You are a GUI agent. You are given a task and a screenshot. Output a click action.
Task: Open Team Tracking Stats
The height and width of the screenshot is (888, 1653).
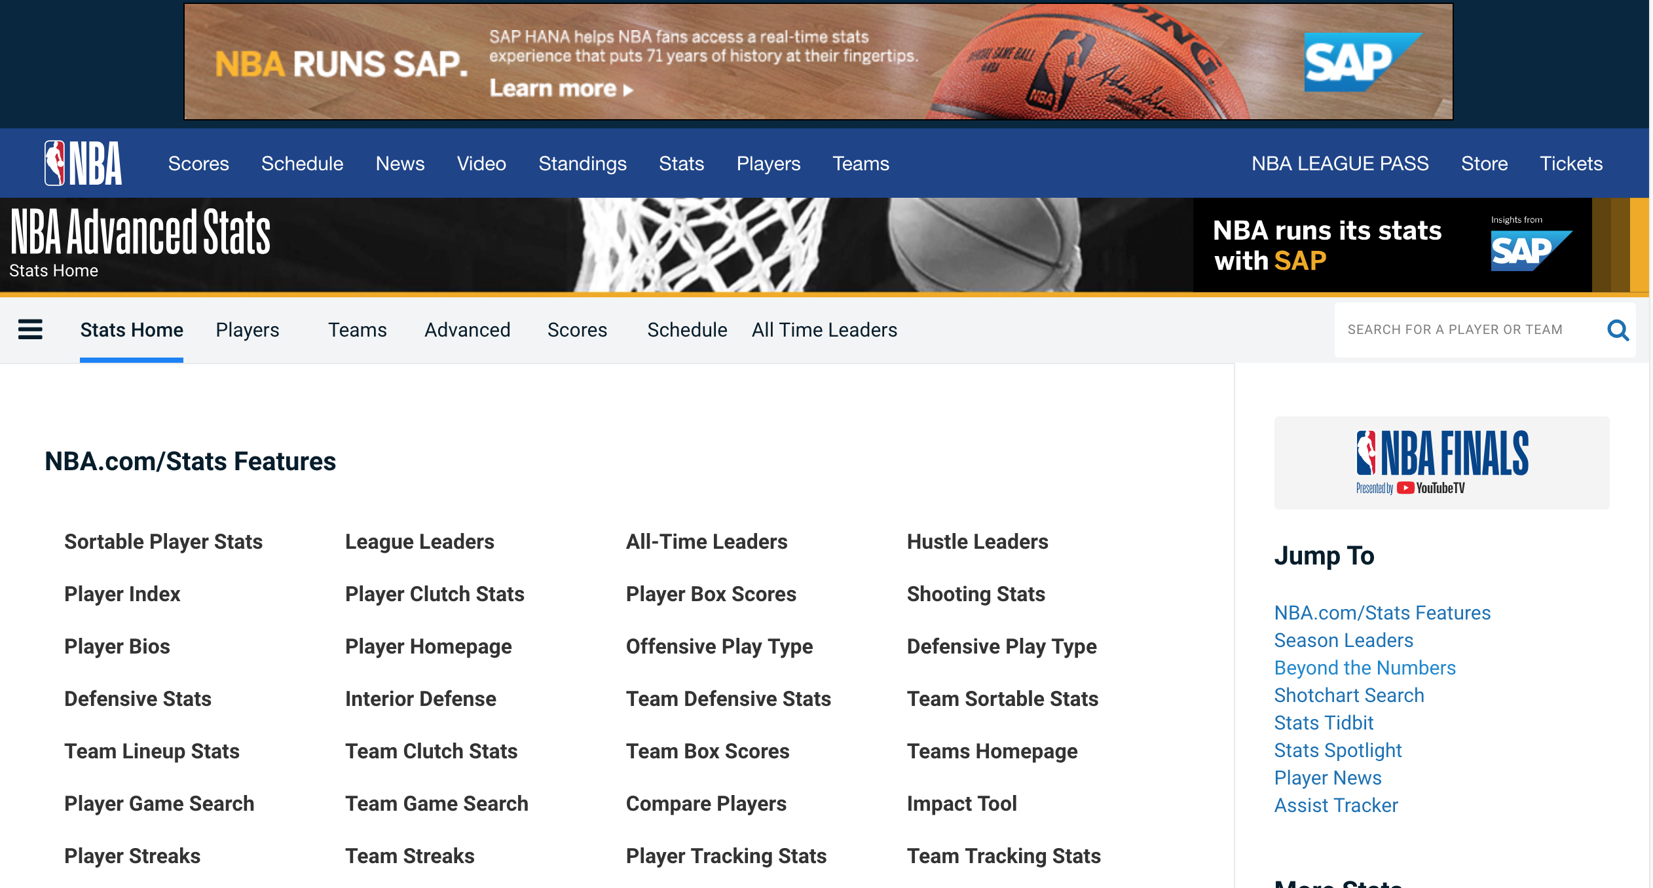click(x=1004, y=856)
